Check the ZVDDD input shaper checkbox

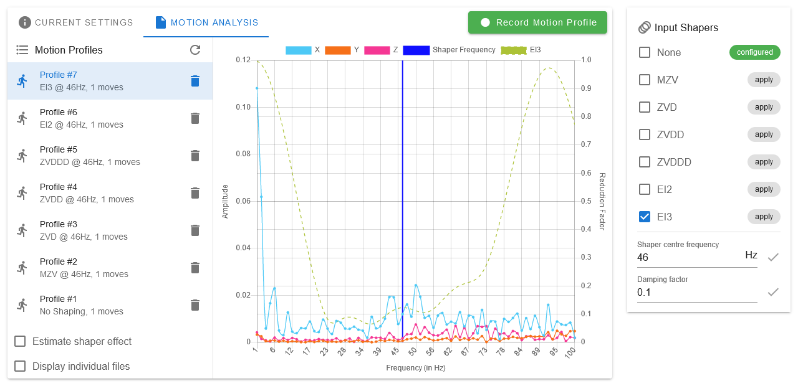click(645, 162)
